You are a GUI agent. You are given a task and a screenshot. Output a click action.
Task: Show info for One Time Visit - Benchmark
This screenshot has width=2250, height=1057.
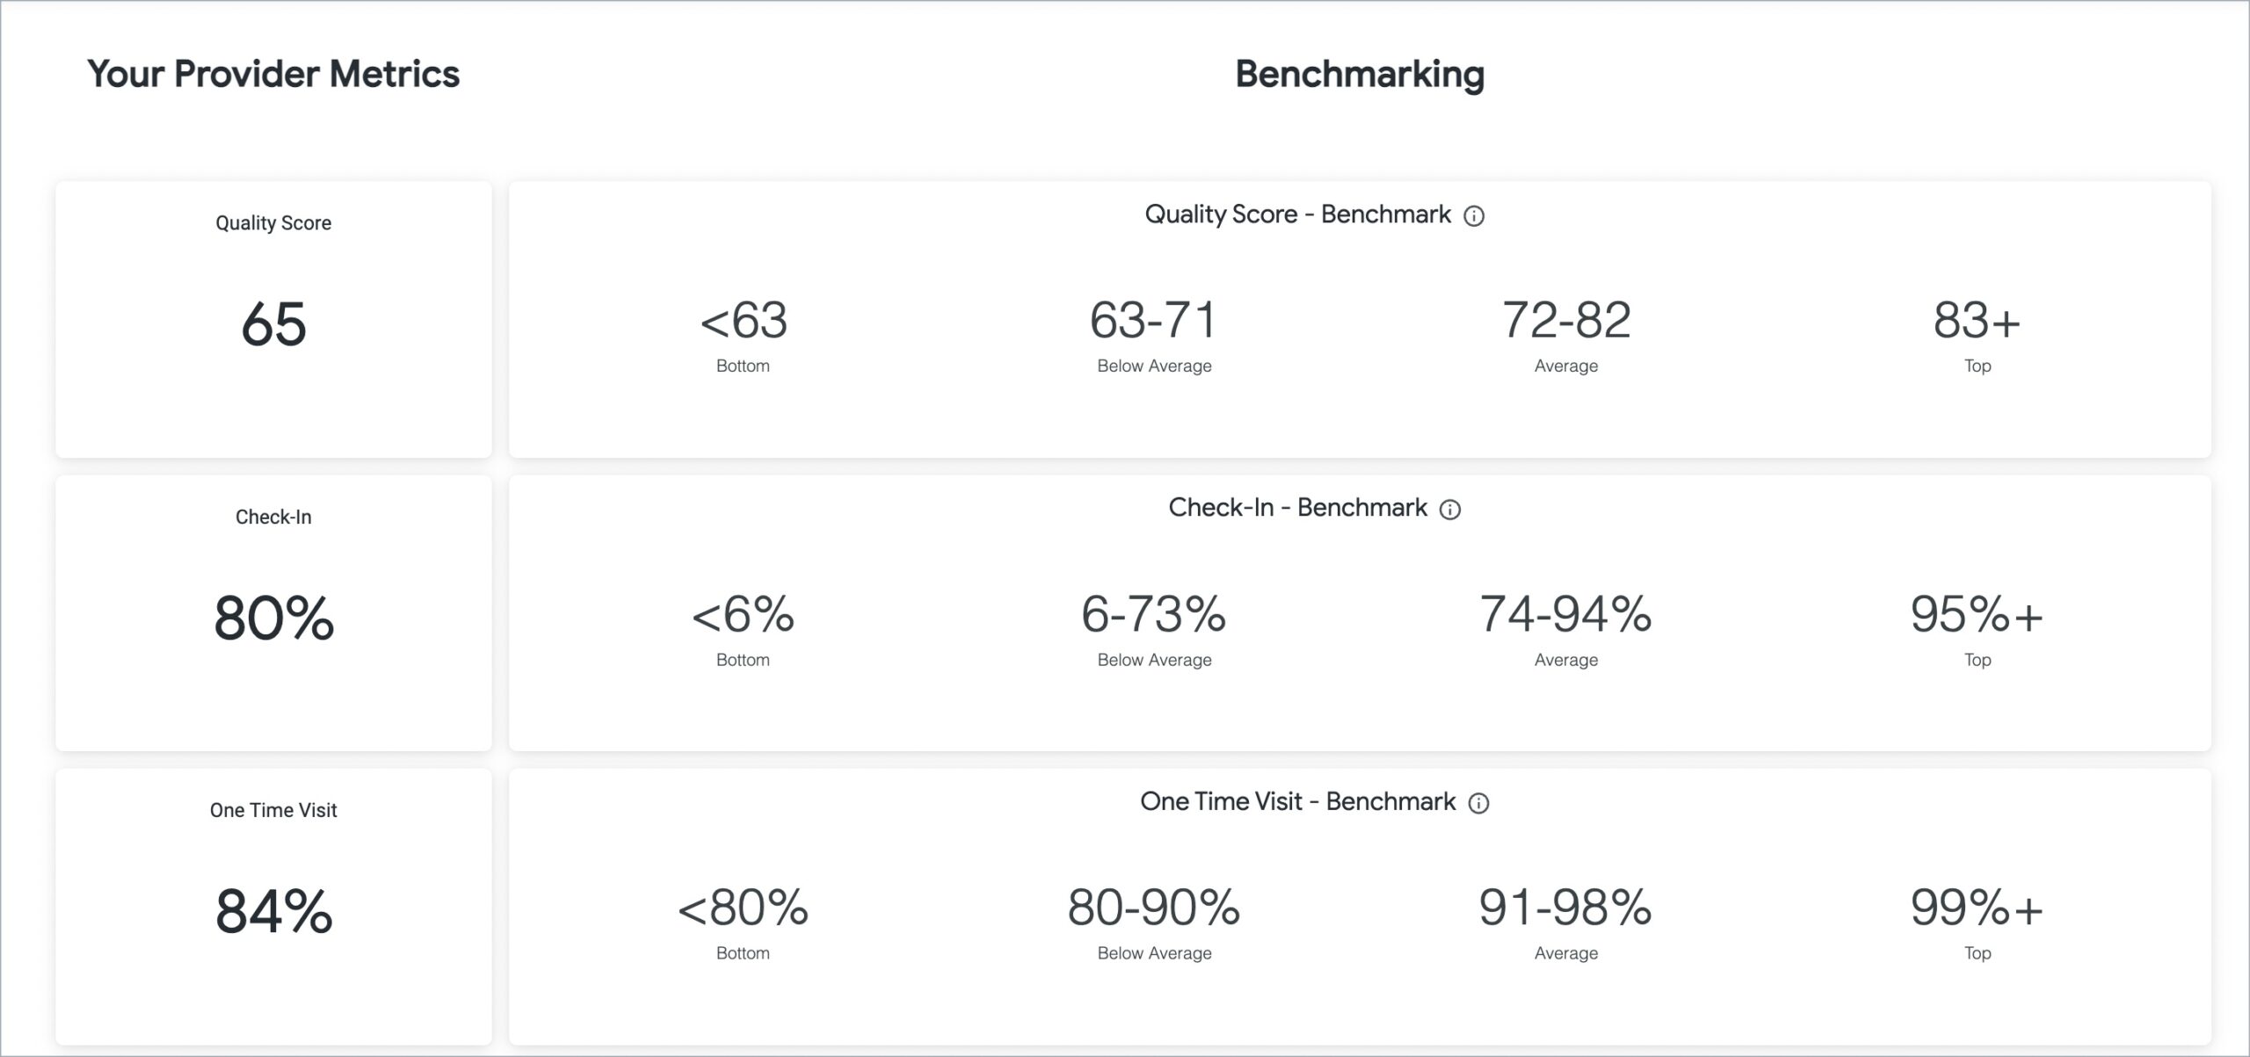point(1479,803)
